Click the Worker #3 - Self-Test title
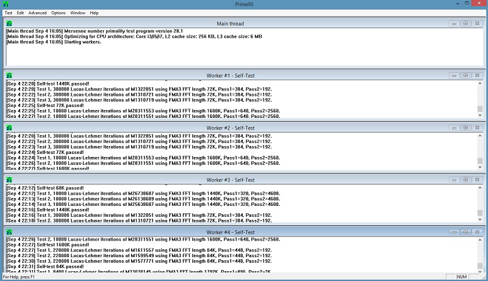The width and height of the screenshot is (488, 281). tap(231, 180)
